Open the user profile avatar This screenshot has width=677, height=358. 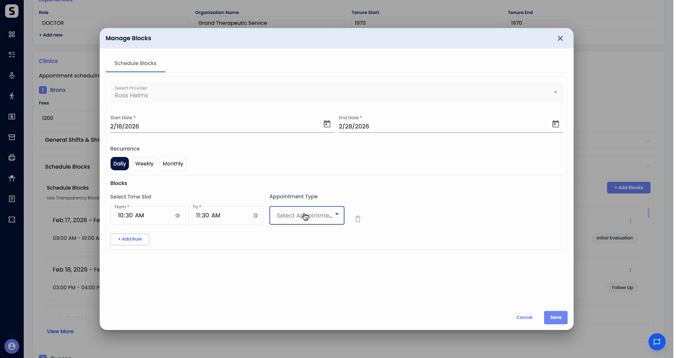(x=12, y=347)
